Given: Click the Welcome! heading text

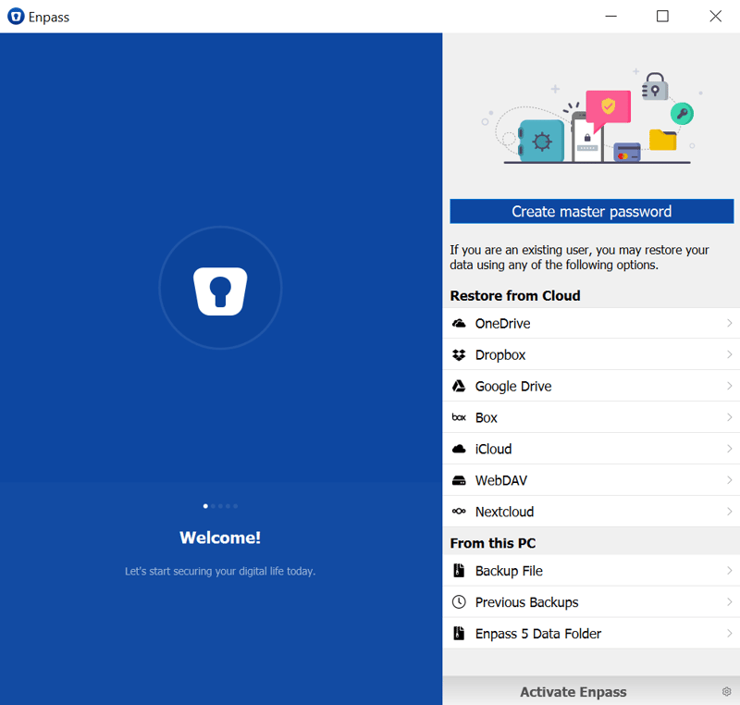Looking at the screenshot, I should (x=220, y=538).
